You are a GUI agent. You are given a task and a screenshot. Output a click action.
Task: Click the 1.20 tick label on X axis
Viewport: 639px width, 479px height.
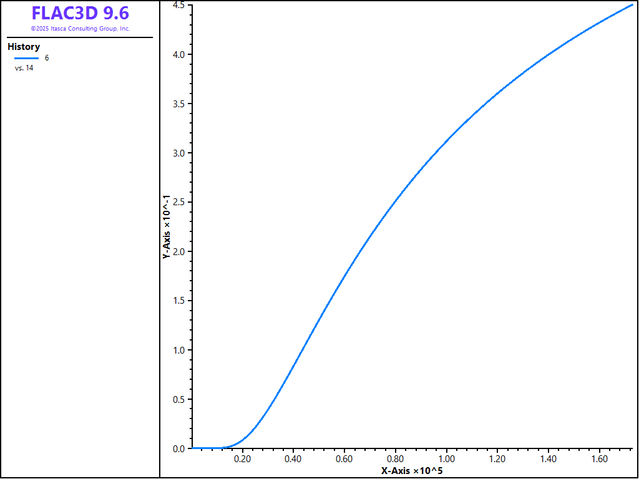tap(497, 459)
